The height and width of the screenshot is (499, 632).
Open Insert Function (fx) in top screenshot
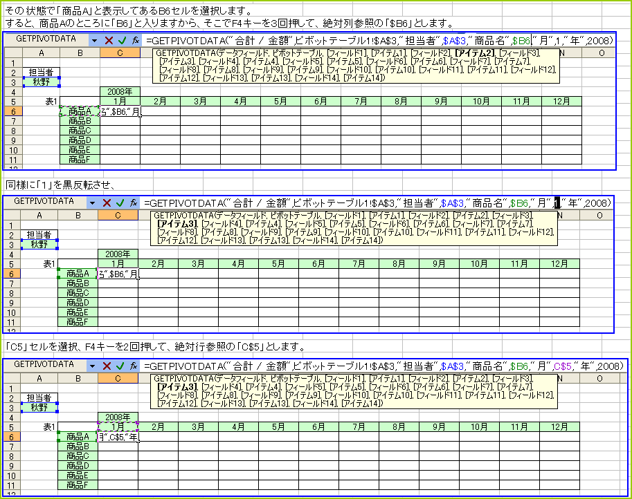tap(136, 40)
